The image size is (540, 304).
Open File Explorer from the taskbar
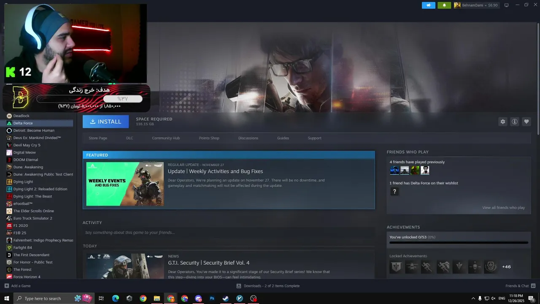click(x=157, y=299)
